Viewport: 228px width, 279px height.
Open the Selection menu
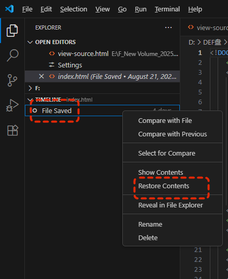point(74,9)
